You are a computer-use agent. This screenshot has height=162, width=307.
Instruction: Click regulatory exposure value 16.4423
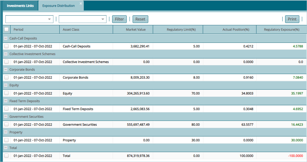(297, 125)
